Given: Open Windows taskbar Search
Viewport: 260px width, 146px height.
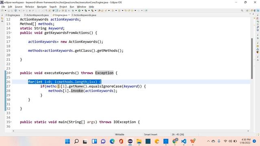Looking at the screenshot, I should click(x=76, y=142).
